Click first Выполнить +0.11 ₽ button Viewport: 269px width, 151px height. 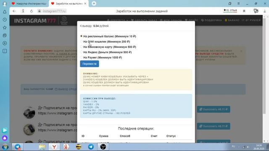click(x=214, y=109)
